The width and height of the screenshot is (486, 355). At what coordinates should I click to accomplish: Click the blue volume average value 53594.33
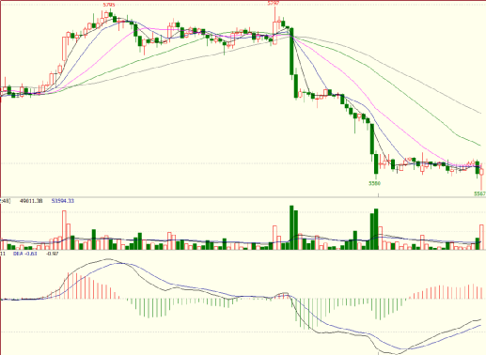tap(63, 201)
